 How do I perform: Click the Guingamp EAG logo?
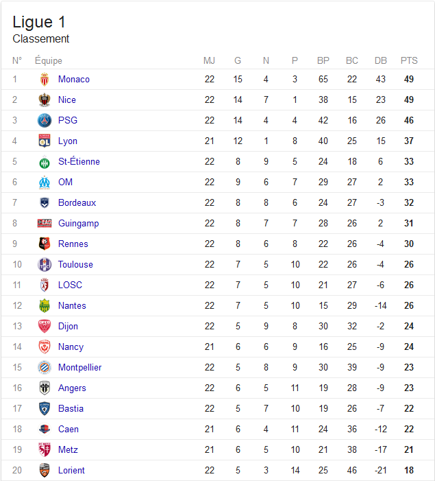(x=45, y=223)
